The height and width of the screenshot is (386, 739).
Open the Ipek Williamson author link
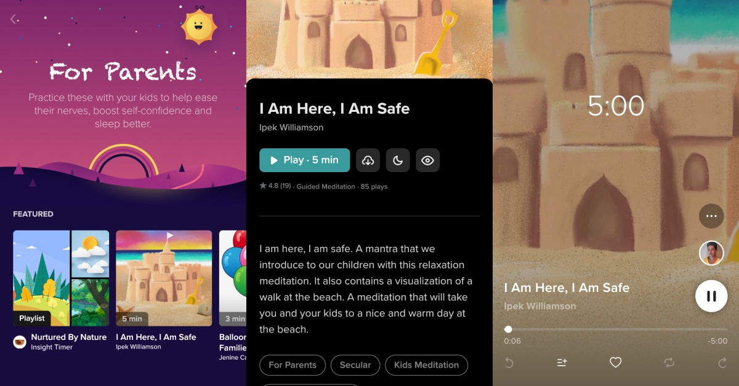click(x=291, y=128)
